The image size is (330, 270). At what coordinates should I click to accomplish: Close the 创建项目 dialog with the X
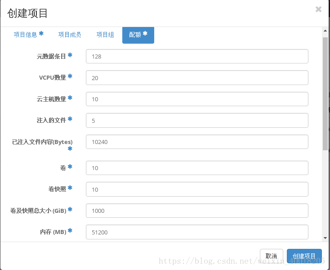318,9
